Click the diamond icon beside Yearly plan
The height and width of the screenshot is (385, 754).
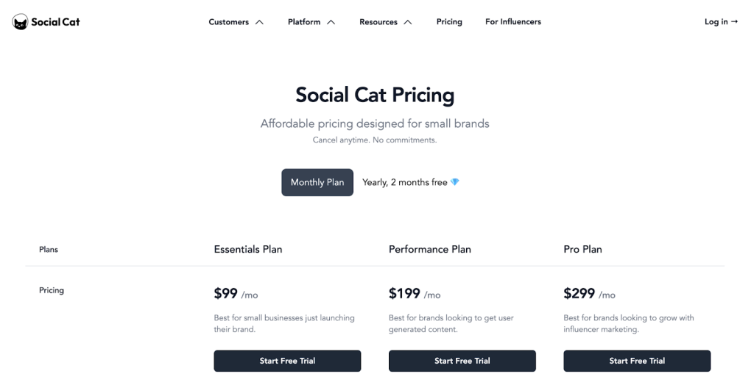(455, 182)
